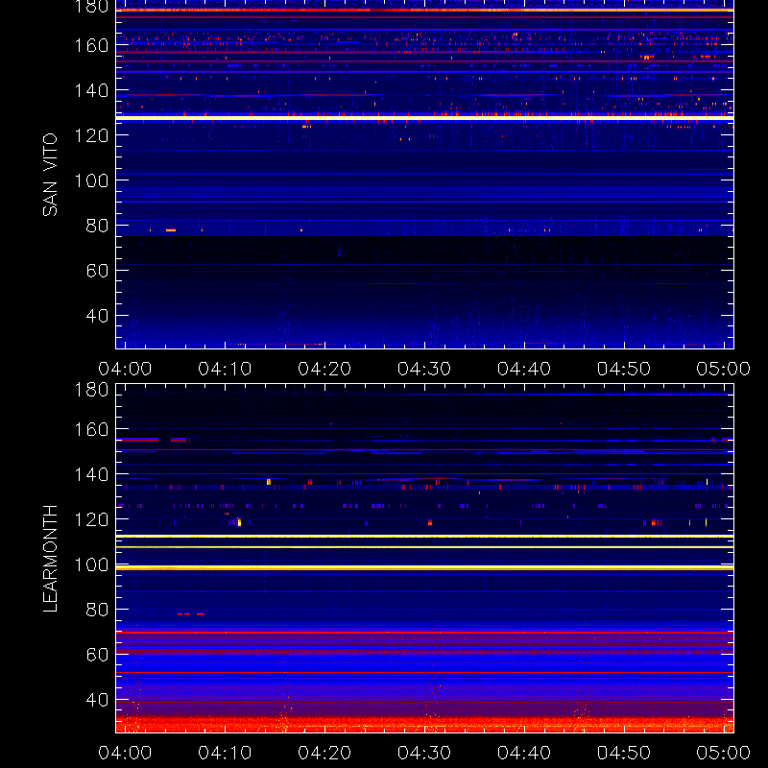This screenshot has width=768, height=768.
Task: Click the LEARMONTH axis title
Action: tap(50, 559)
